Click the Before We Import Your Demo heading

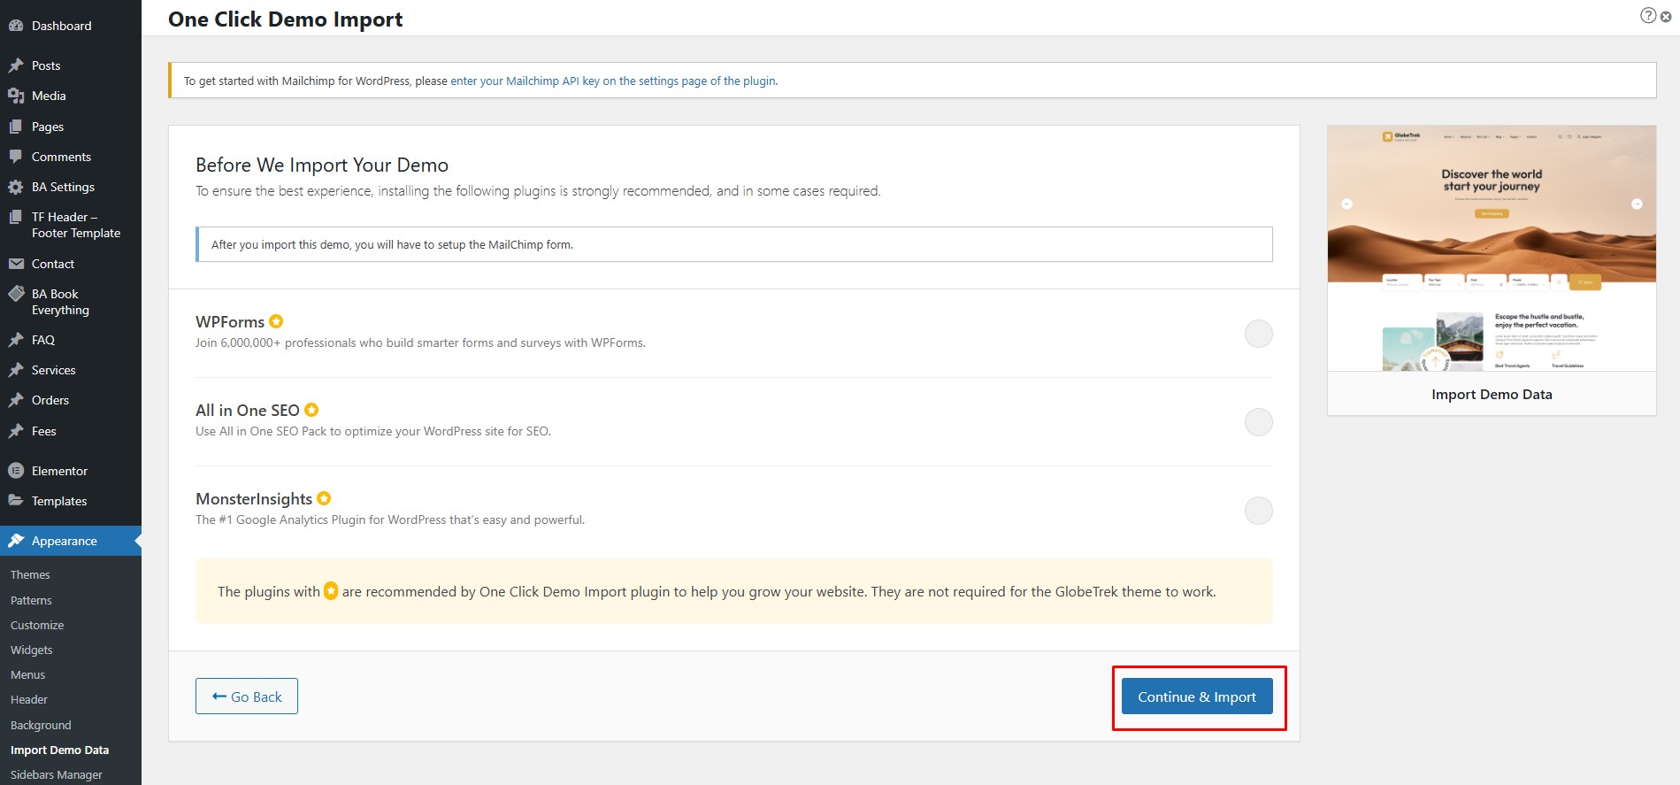(322, 165)
